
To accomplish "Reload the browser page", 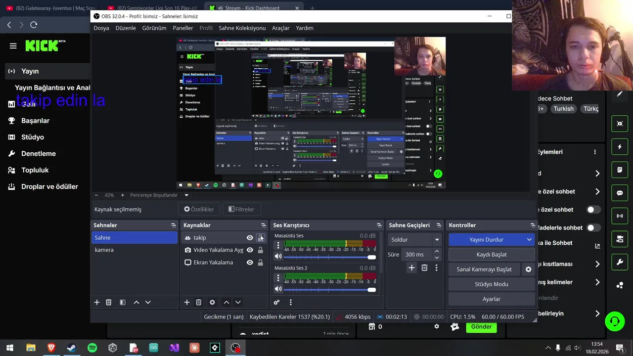I will (x=34, y=25).
